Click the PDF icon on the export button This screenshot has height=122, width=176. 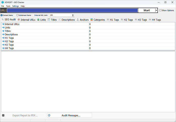[3, 115]
